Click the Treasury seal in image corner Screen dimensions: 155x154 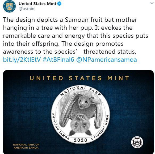pyautogui.click(x=137, y=142)
